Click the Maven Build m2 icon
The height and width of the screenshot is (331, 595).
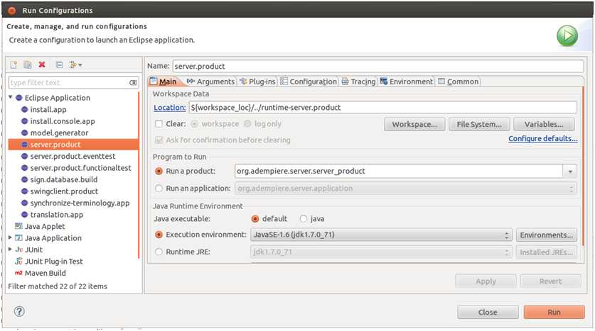pyautogui.click(x=18, y=273)
